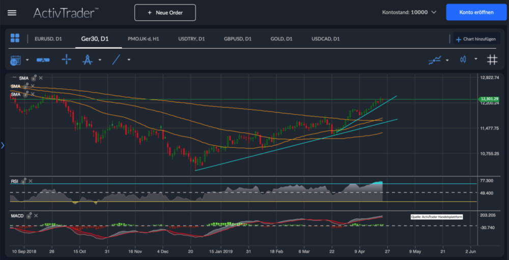
Task: Click the 9 Apr date label
Action: point(359,251)
